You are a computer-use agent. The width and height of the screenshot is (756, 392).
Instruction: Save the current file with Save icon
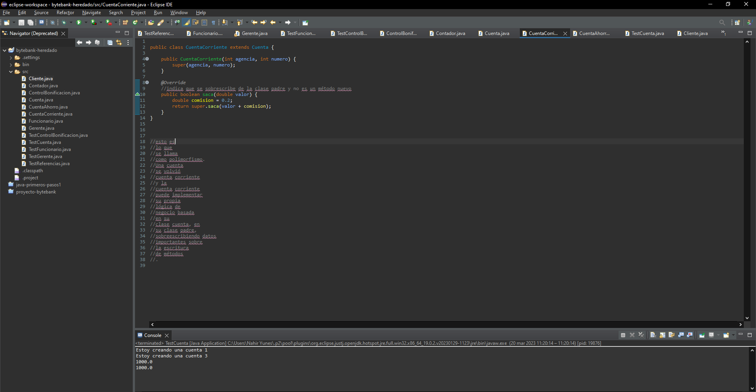click(21, 22)
